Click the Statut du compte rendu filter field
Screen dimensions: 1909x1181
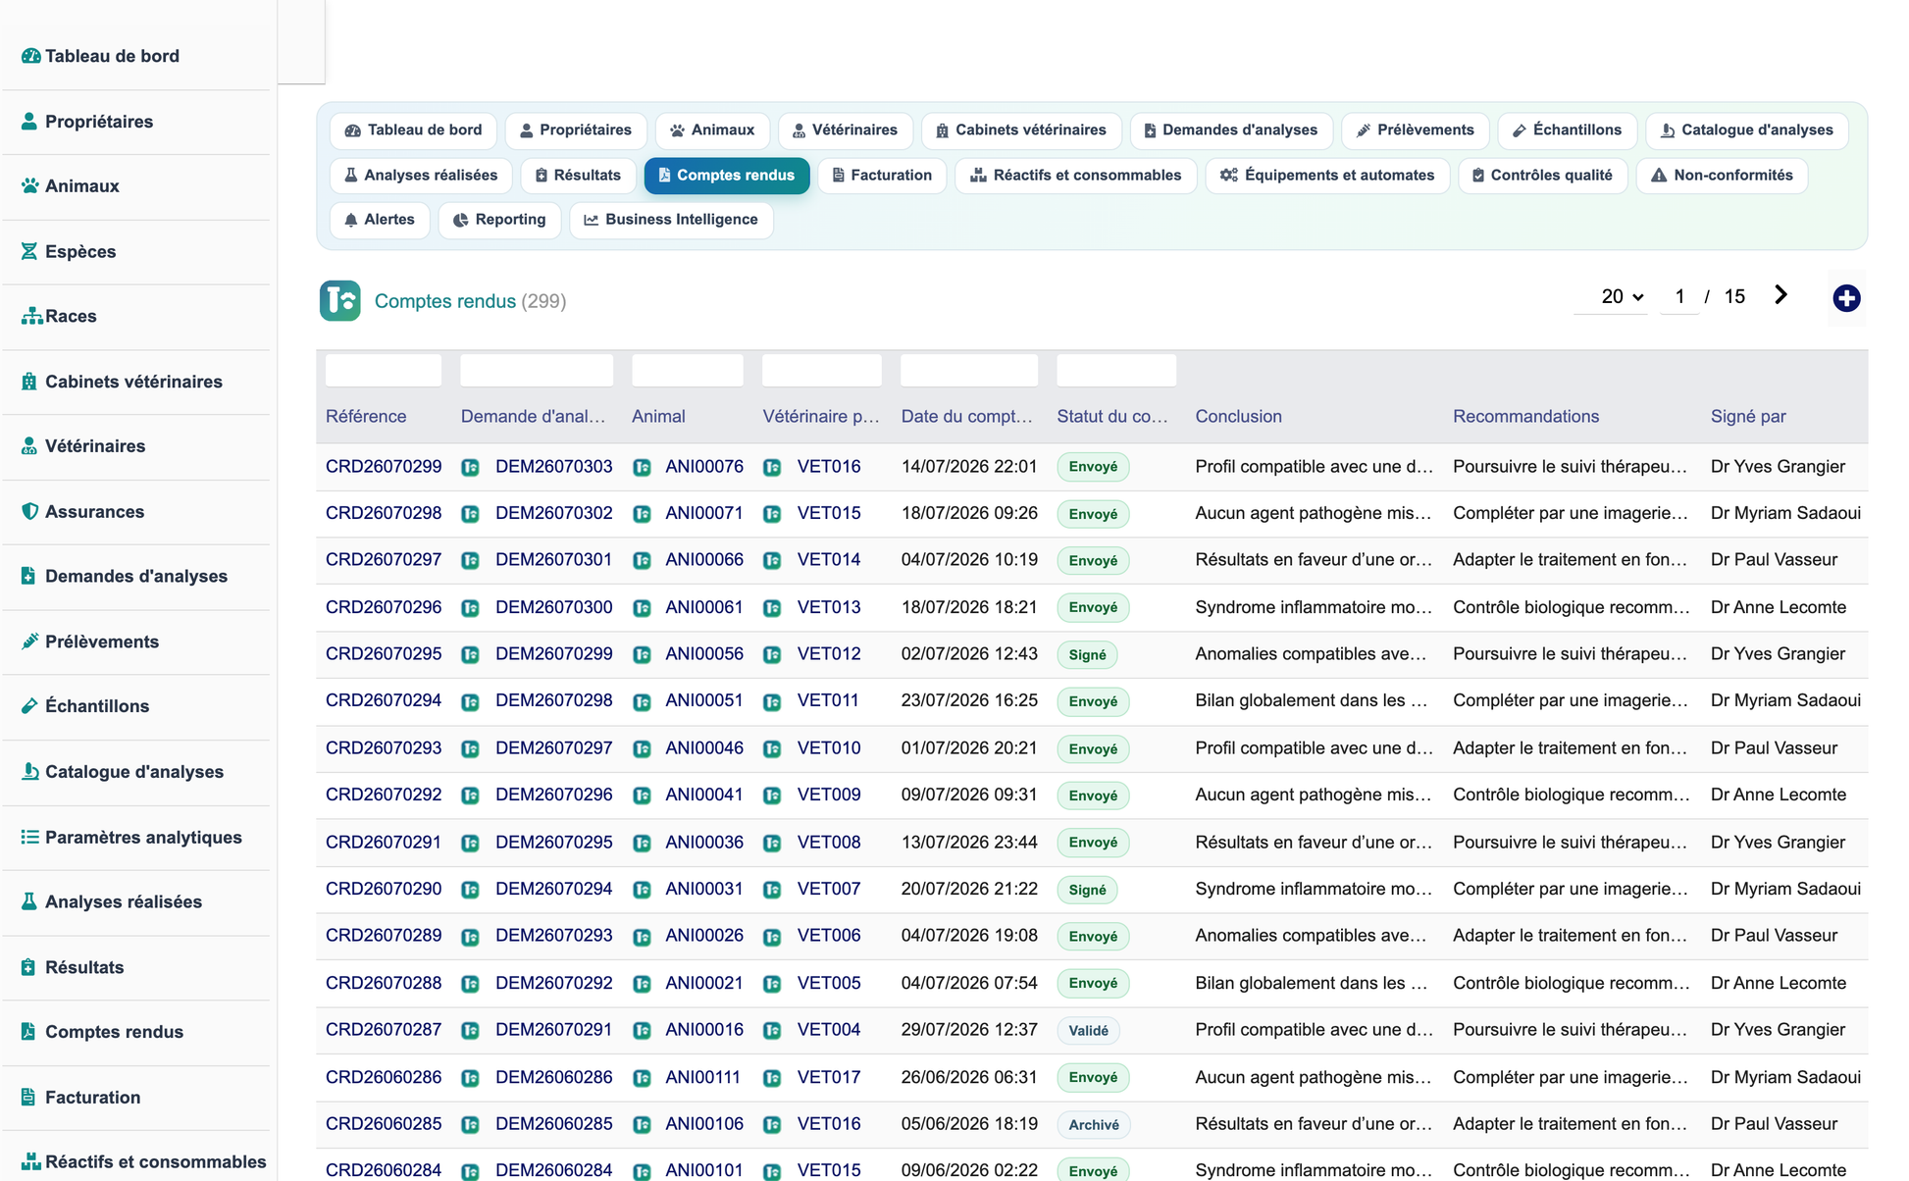pos(1116,370)
